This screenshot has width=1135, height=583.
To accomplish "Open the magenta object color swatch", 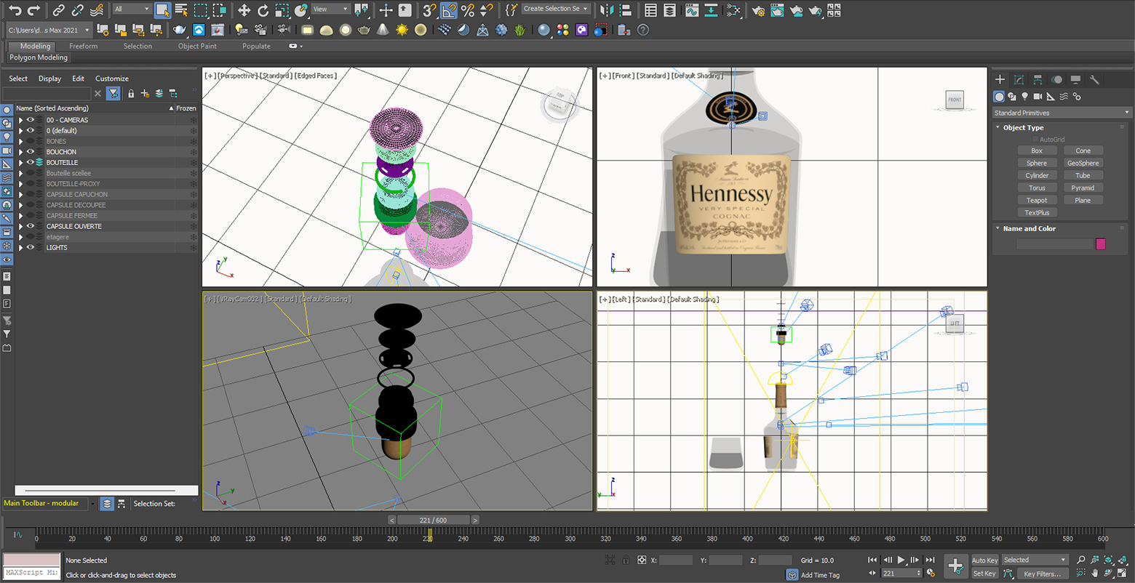I will 1100,244.
